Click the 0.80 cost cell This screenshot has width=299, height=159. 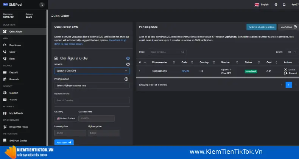(269, 72)
